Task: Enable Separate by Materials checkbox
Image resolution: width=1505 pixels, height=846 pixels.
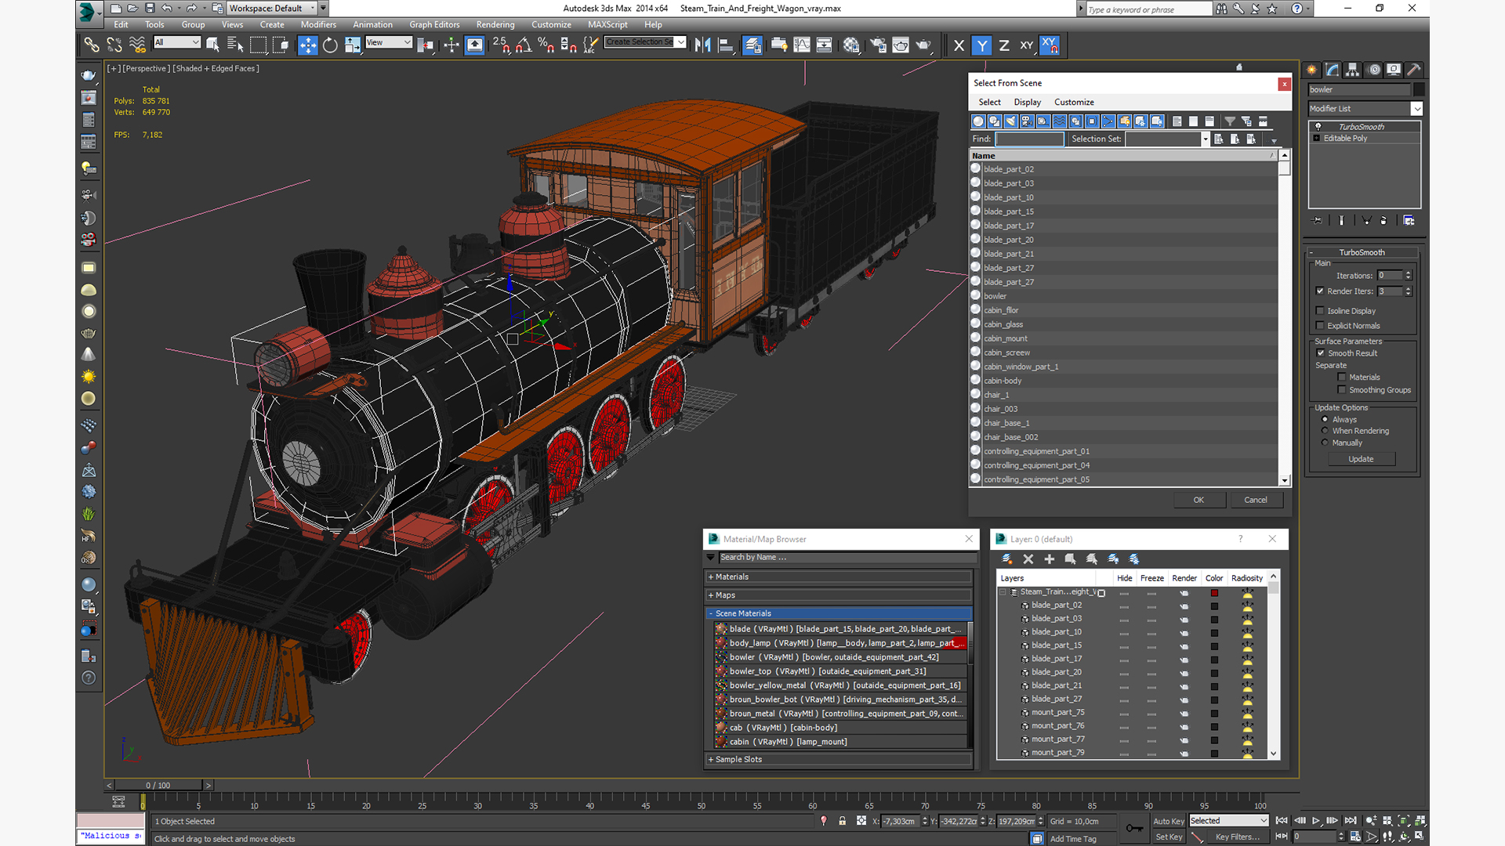Action: click(1342, 378)
